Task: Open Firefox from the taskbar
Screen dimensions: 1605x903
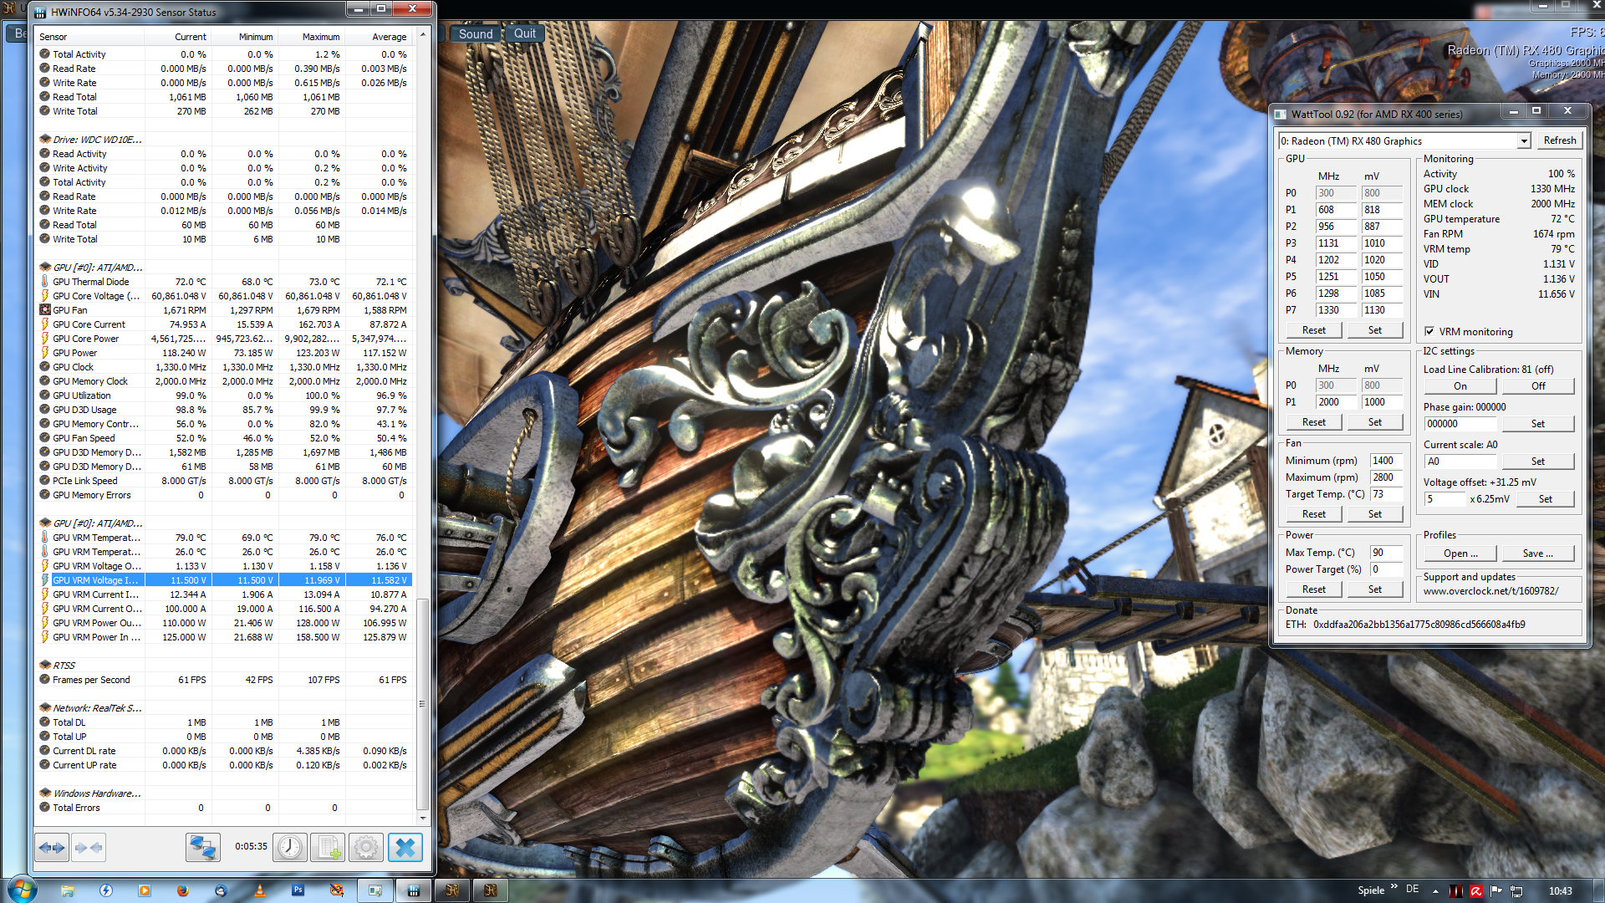Action: tap(182, 890)
